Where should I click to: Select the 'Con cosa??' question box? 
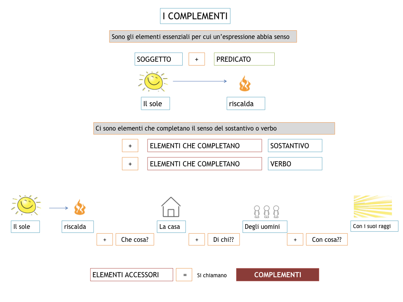[x=327, y=239]
